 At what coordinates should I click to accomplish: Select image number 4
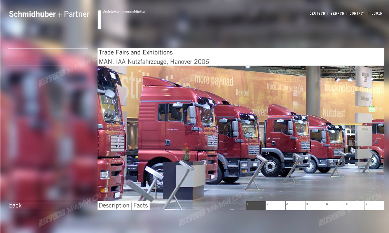[315, 205]
